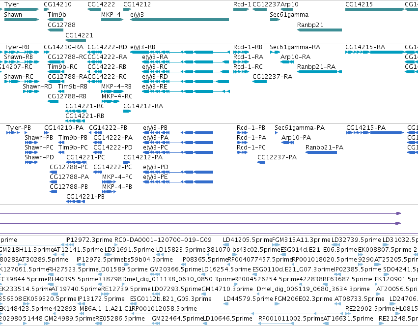
Task: Select the CG12788 gene label
Action: pyautogui.click(x=61, y=25)
